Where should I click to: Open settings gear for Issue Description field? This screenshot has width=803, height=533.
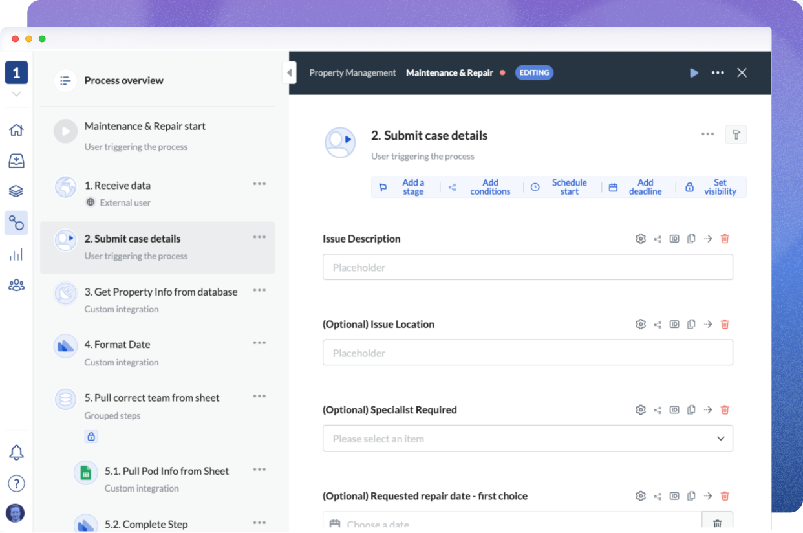[640, 238]
